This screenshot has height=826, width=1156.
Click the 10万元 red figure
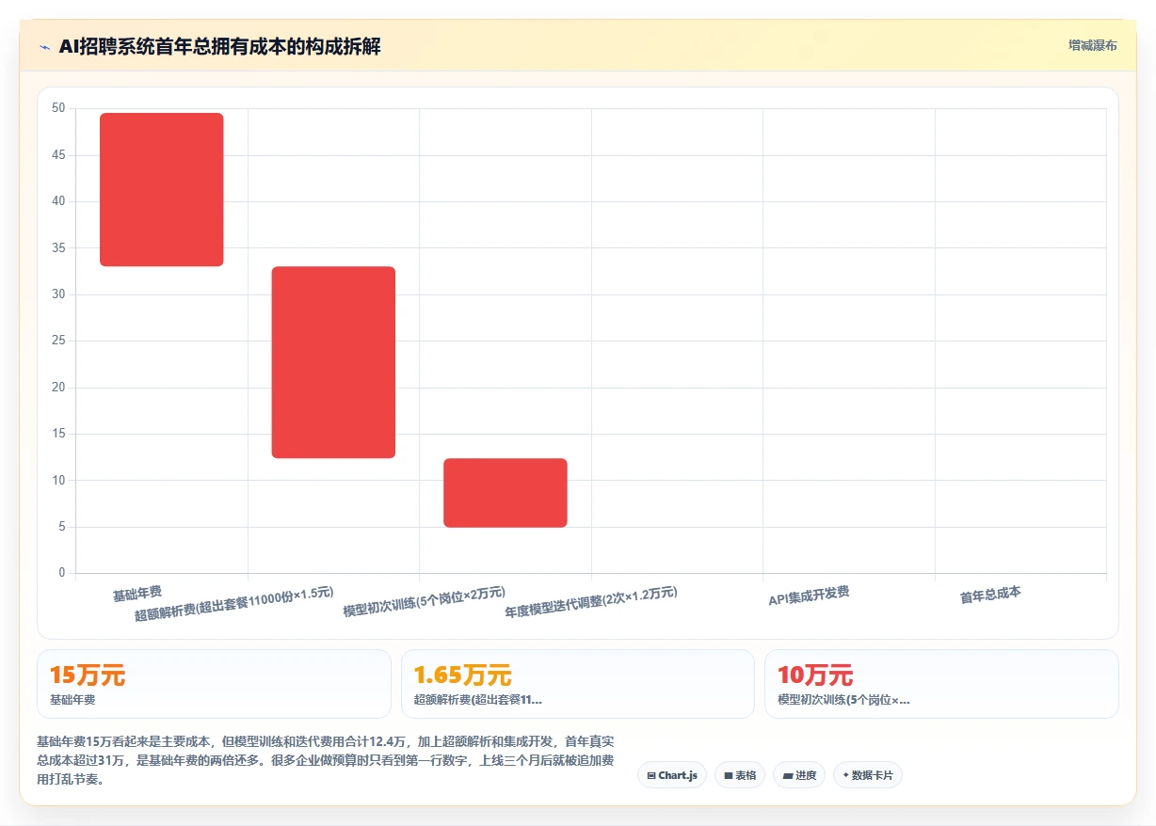point(815,675)
